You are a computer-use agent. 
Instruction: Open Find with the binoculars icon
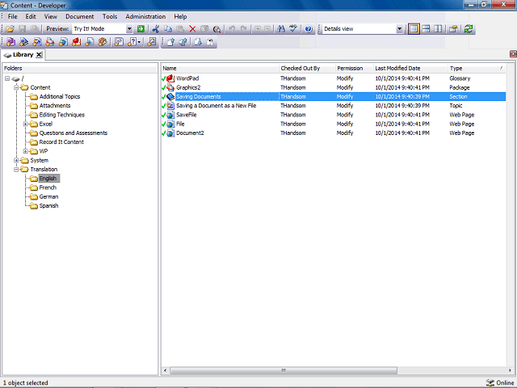[x=281, y=29]
